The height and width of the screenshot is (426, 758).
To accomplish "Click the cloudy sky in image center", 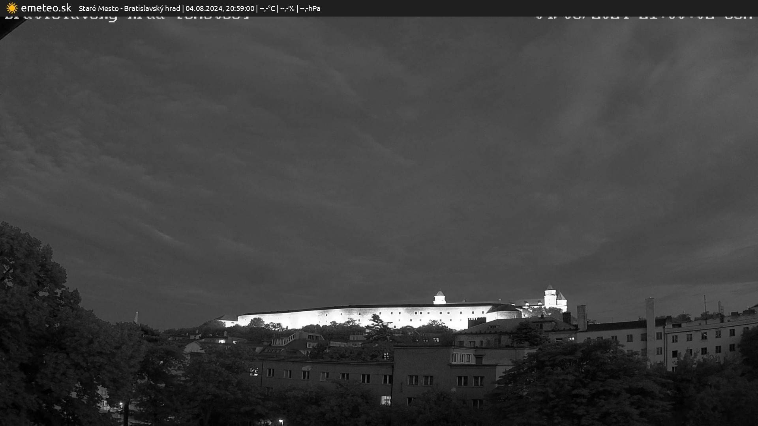I will point(379,158).
